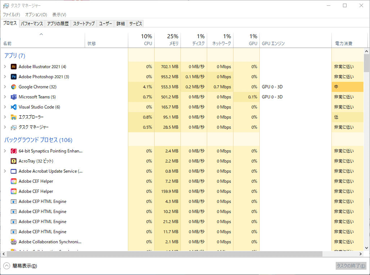Expand the Adobe Illustrator 2021 process group

pyautogui.click(x=5, y=67)
